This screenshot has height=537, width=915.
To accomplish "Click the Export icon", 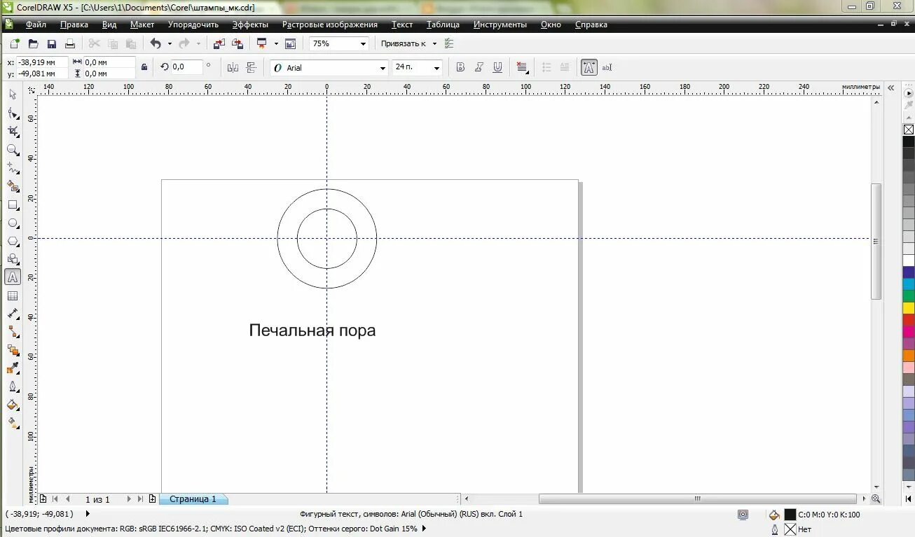I will pos(238,43).
